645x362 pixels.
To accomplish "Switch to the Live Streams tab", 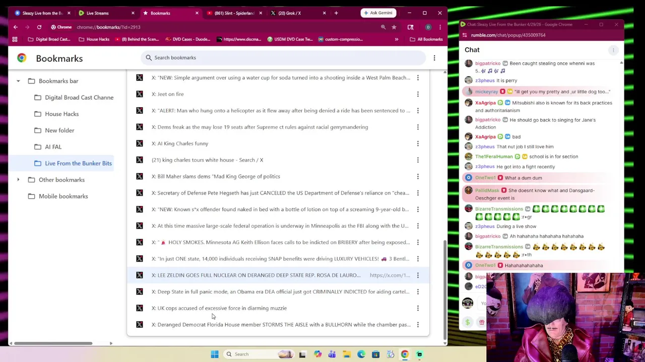I will coord(104,13).
